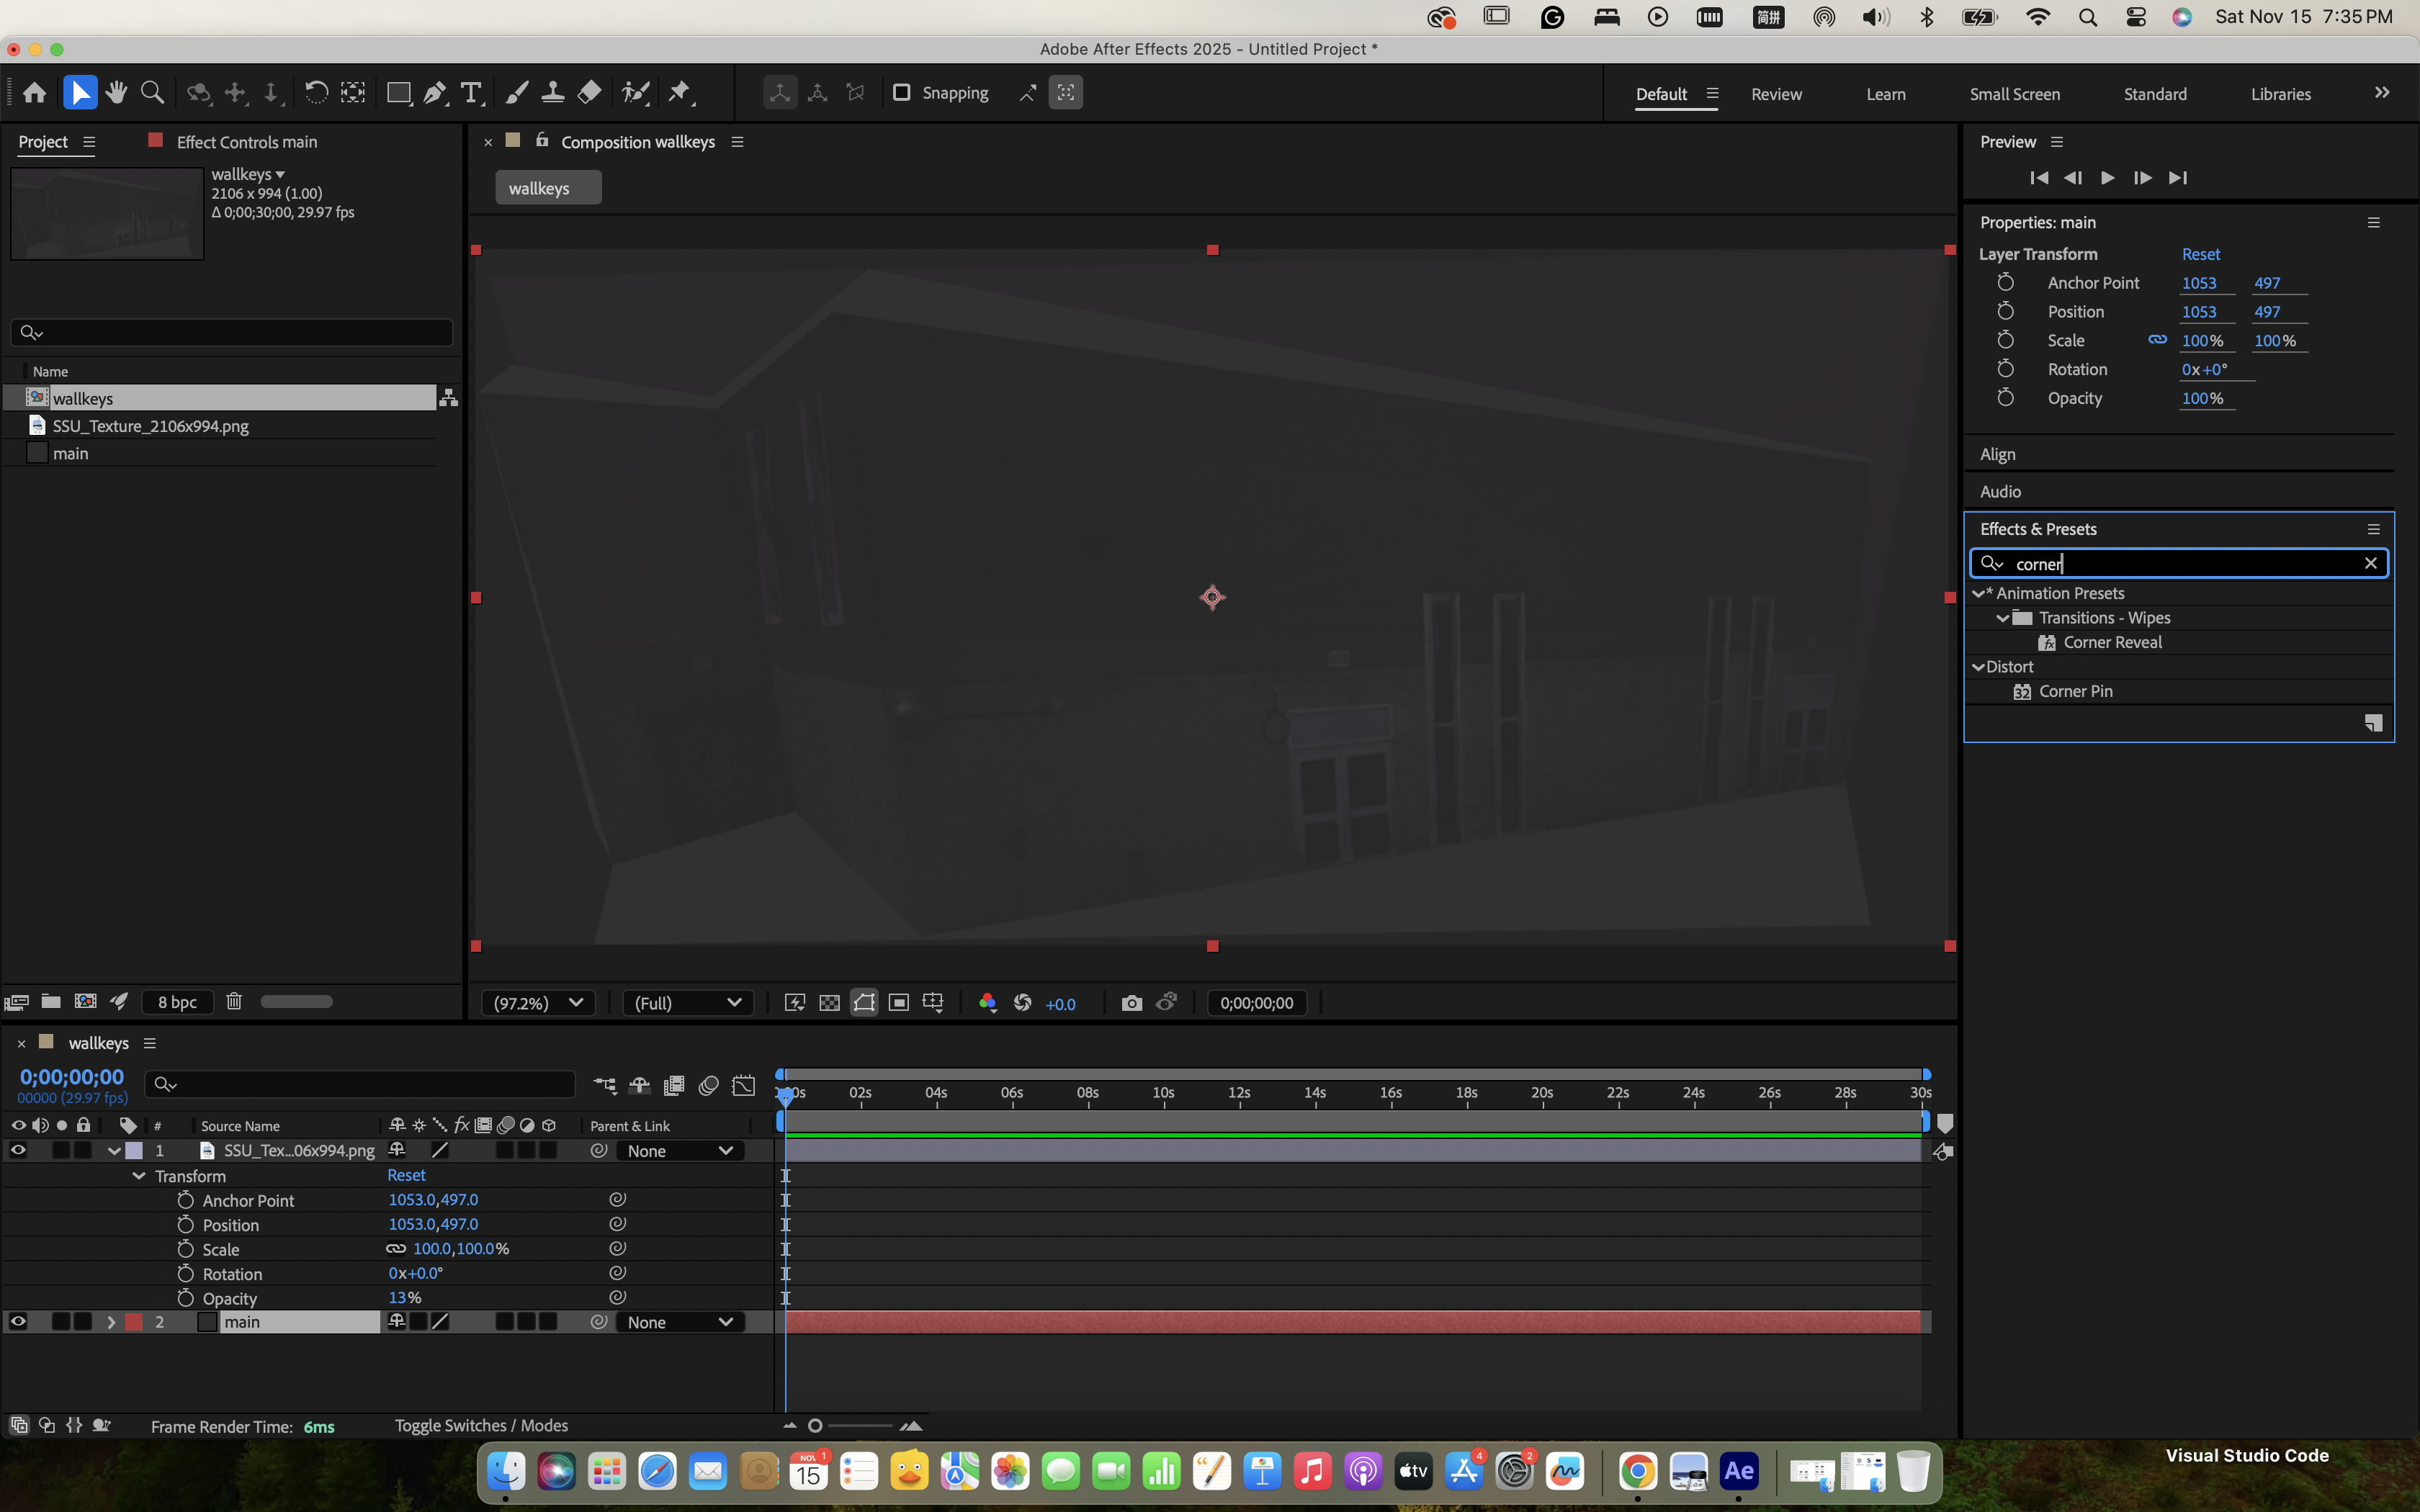Click Toggle Switches / Modes button
The width and height of the screenshot is (2420, 1512).
(x=481, y=1426)
